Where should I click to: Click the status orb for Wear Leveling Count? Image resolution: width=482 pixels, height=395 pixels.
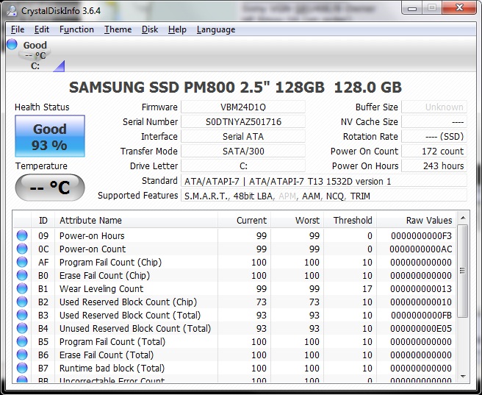tap(22, 288)
